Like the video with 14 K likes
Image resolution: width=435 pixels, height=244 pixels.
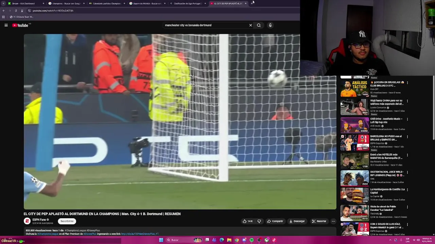click(x=247, y=221)
